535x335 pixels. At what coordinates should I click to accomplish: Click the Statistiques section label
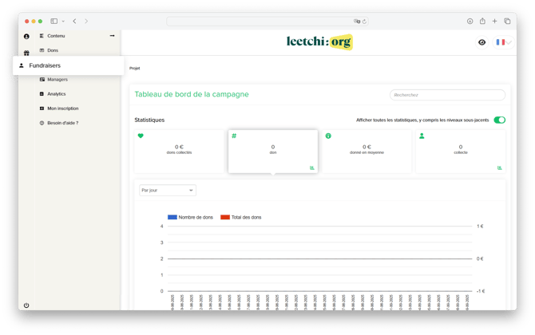149,120
